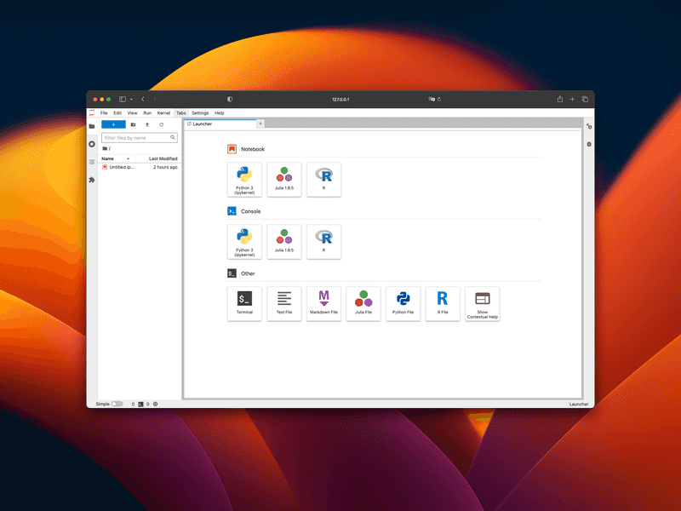
Task: Open the Kernel menu
Action: click(x=163, y=113)
